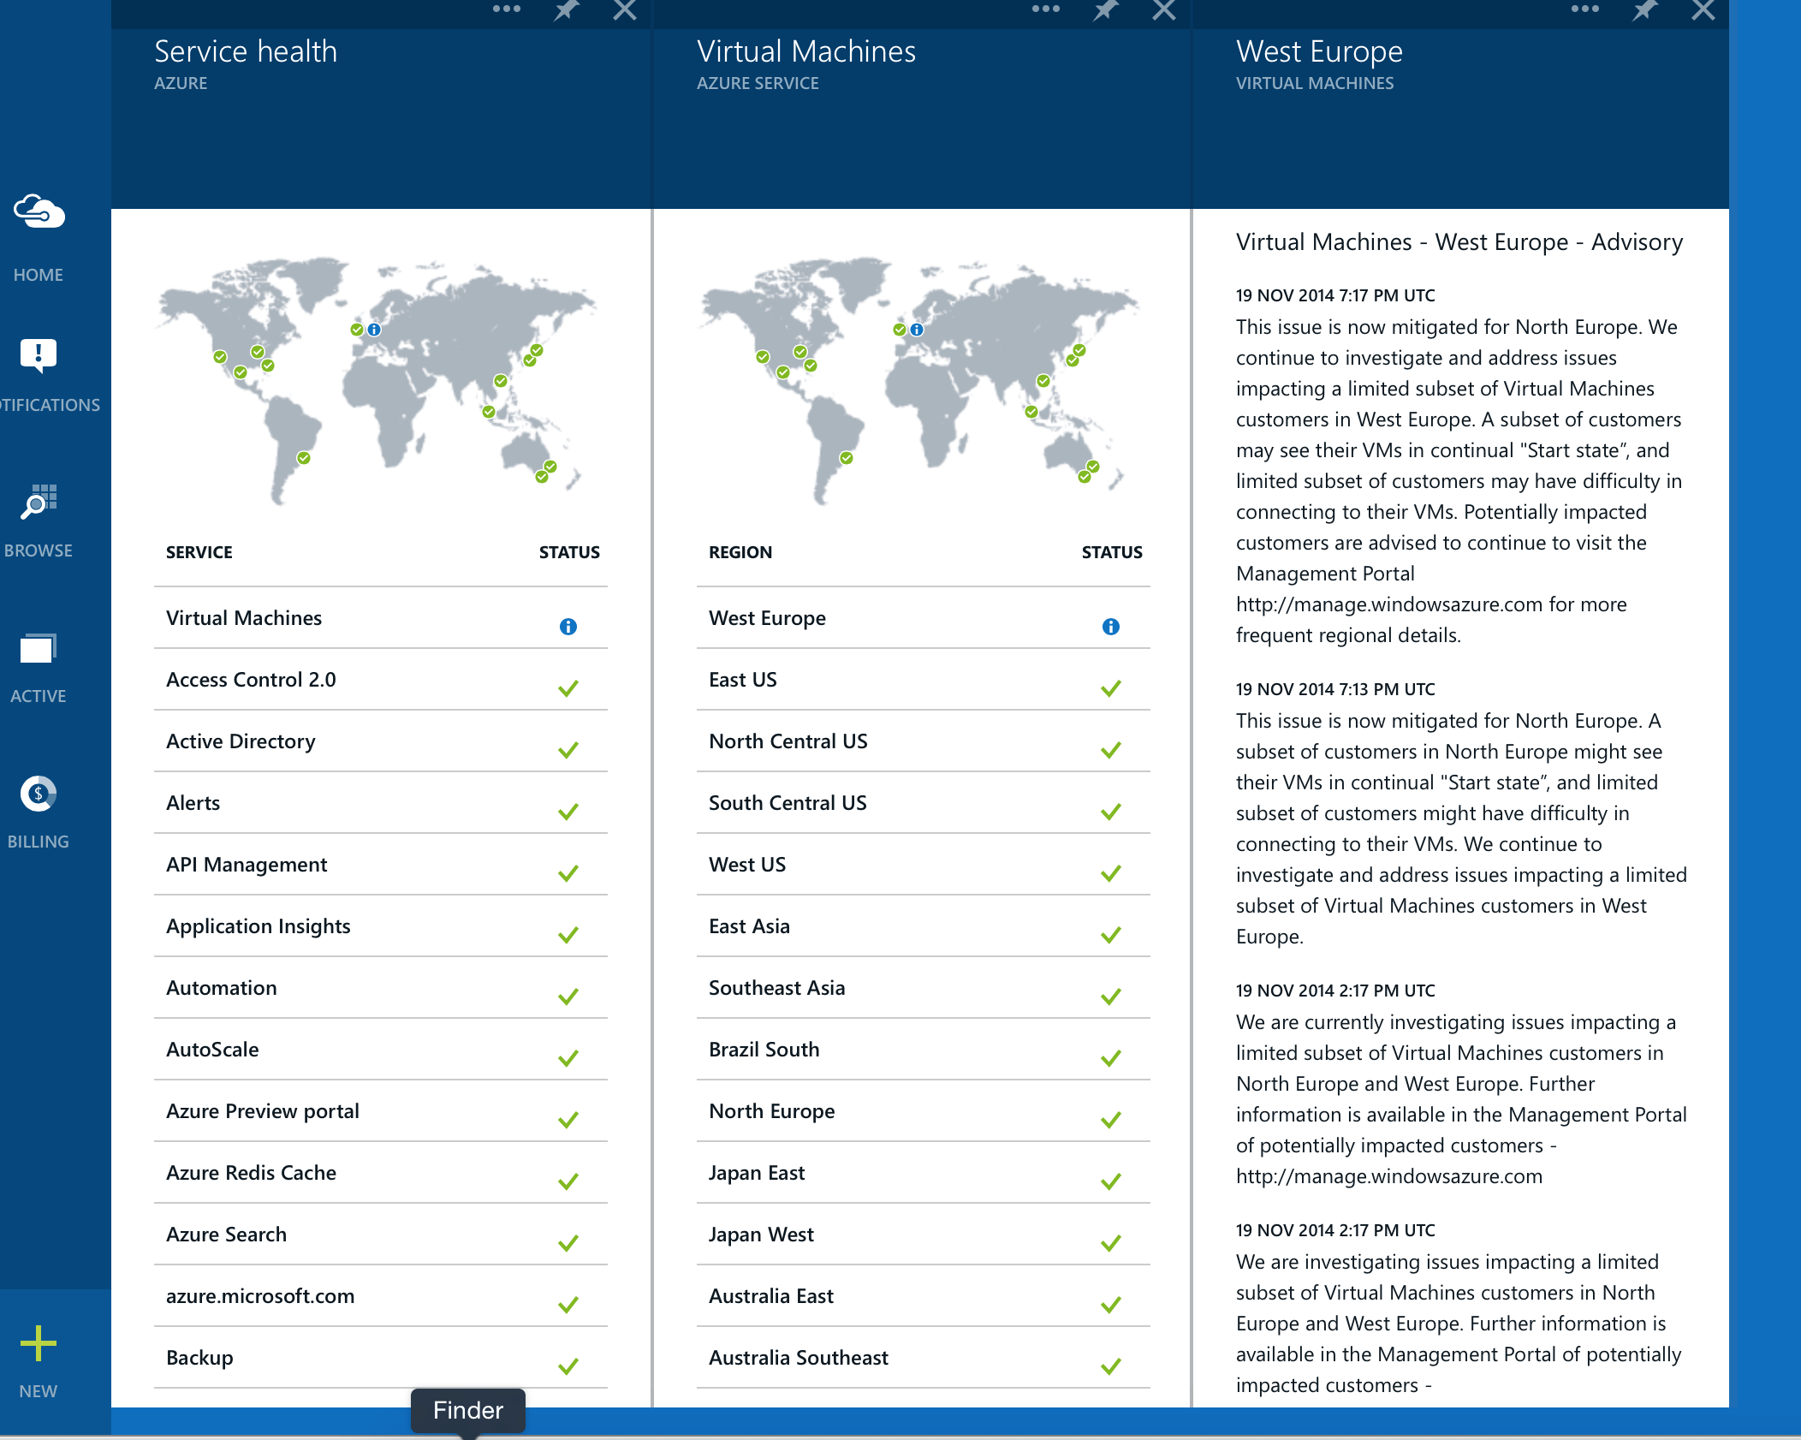
Task: Close the Service health blade
Action: click(x=625, y=10)
